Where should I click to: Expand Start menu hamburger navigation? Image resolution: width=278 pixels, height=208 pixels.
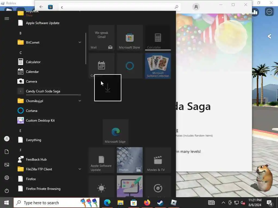(x=7, y=19)
